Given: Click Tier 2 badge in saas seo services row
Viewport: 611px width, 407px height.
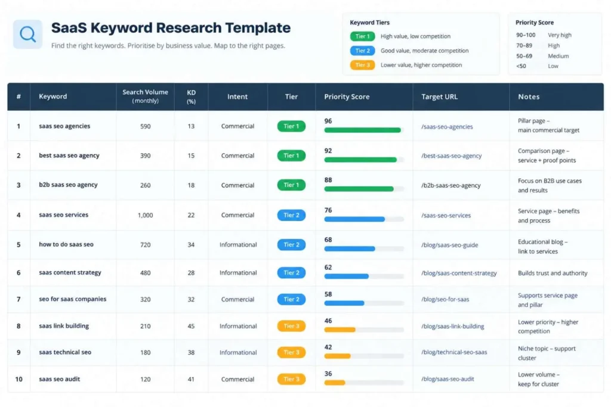Looking at the screenshot, I should pyautogui.click(x=291, y=215).
